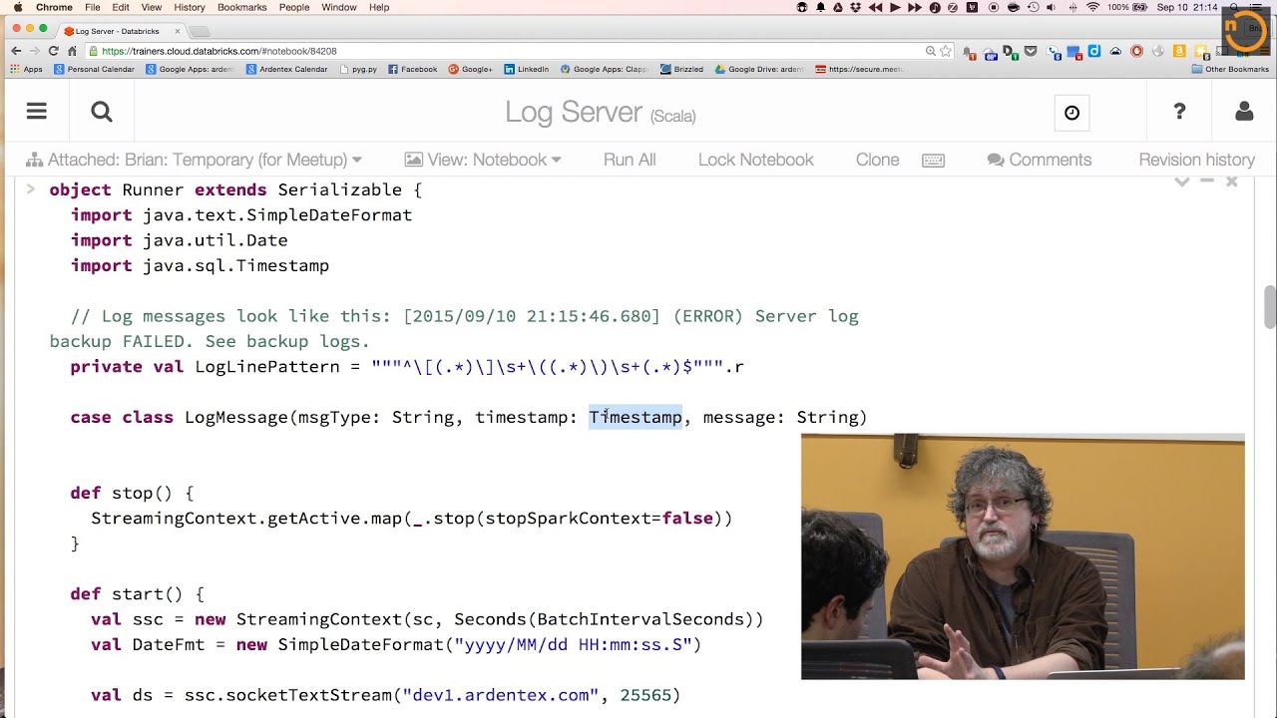The height and width of the screenshot is (718, 1277).
Task: Show keyboard shortcuts via keyboard icon
Action: click(x=933, y=161)
